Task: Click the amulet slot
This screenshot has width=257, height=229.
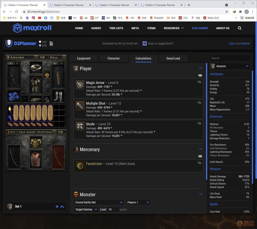Action: pos(47,75)
